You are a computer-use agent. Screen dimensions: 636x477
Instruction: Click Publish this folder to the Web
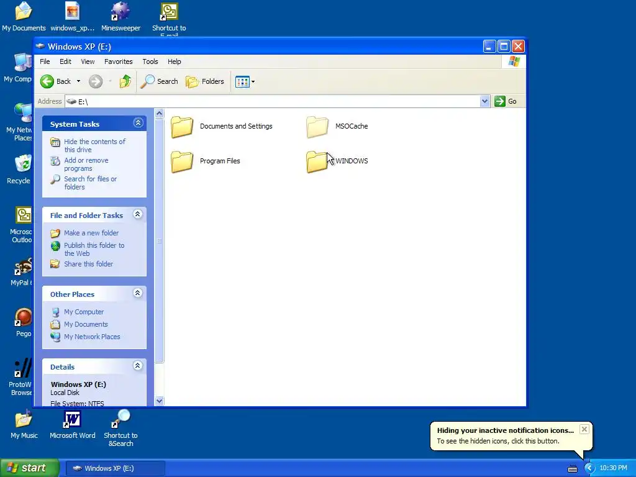tap(94, 250)
